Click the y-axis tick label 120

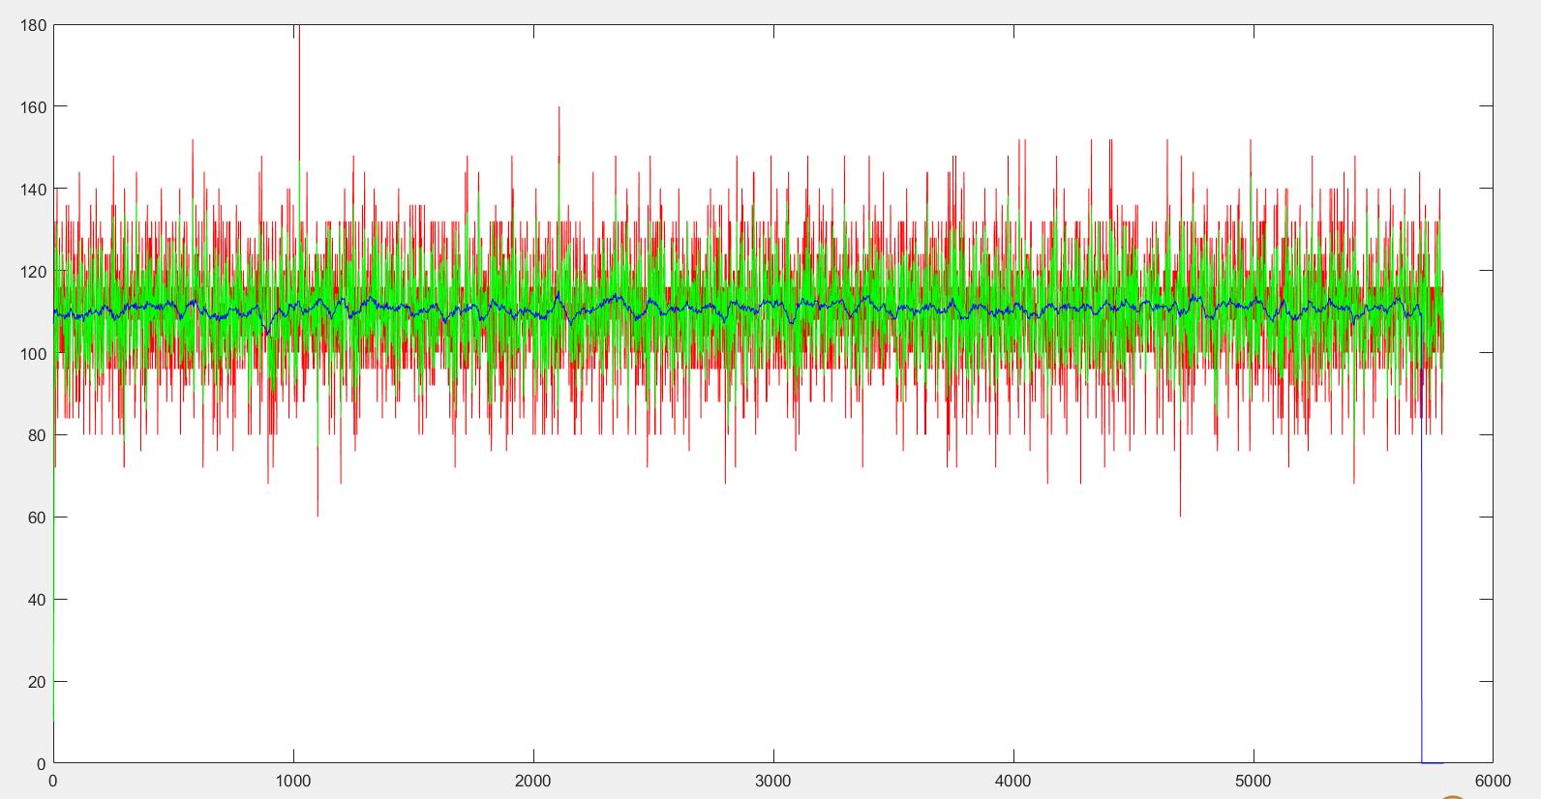click(33, 272)
